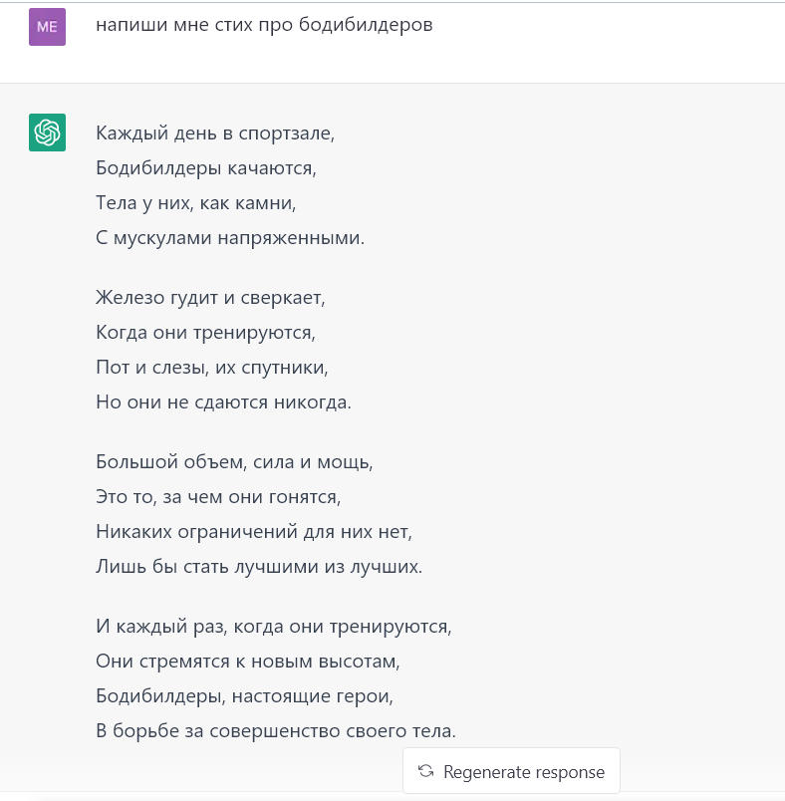Image resolution: width=785 pixels, height=801 pixels.
Task: Click the line "Каждый день в спортзале,"
Action: tap(215, 132)
